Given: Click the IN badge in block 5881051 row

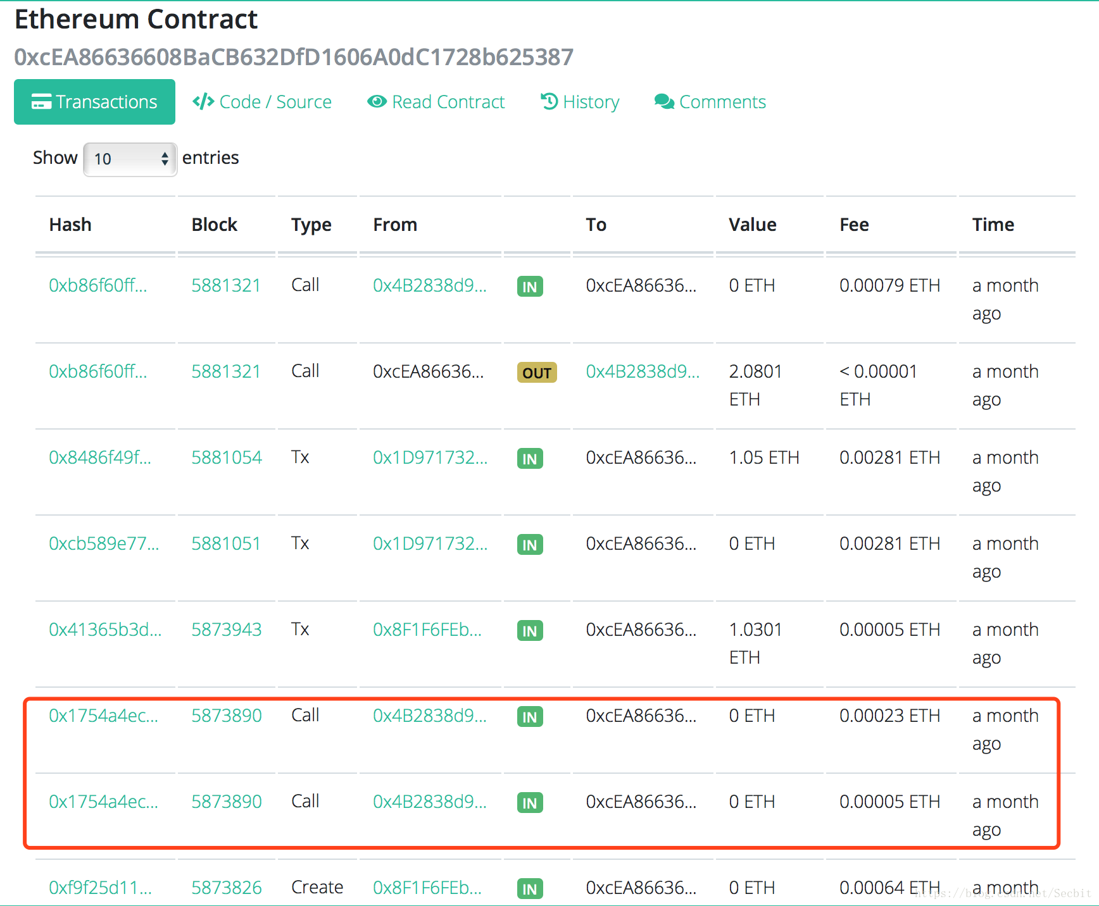Looking at the screenshot, I should (530, 545).
